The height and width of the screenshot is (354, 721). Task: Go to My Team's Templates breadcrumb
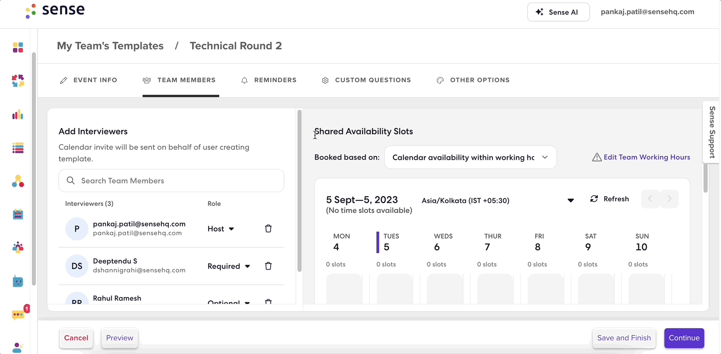110,46
